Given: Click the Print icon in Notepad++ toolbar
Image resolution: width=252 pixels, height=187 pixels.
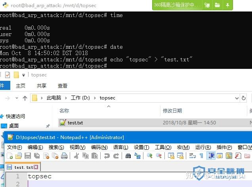Looking at the screenshot, I should tap(64, 156).
